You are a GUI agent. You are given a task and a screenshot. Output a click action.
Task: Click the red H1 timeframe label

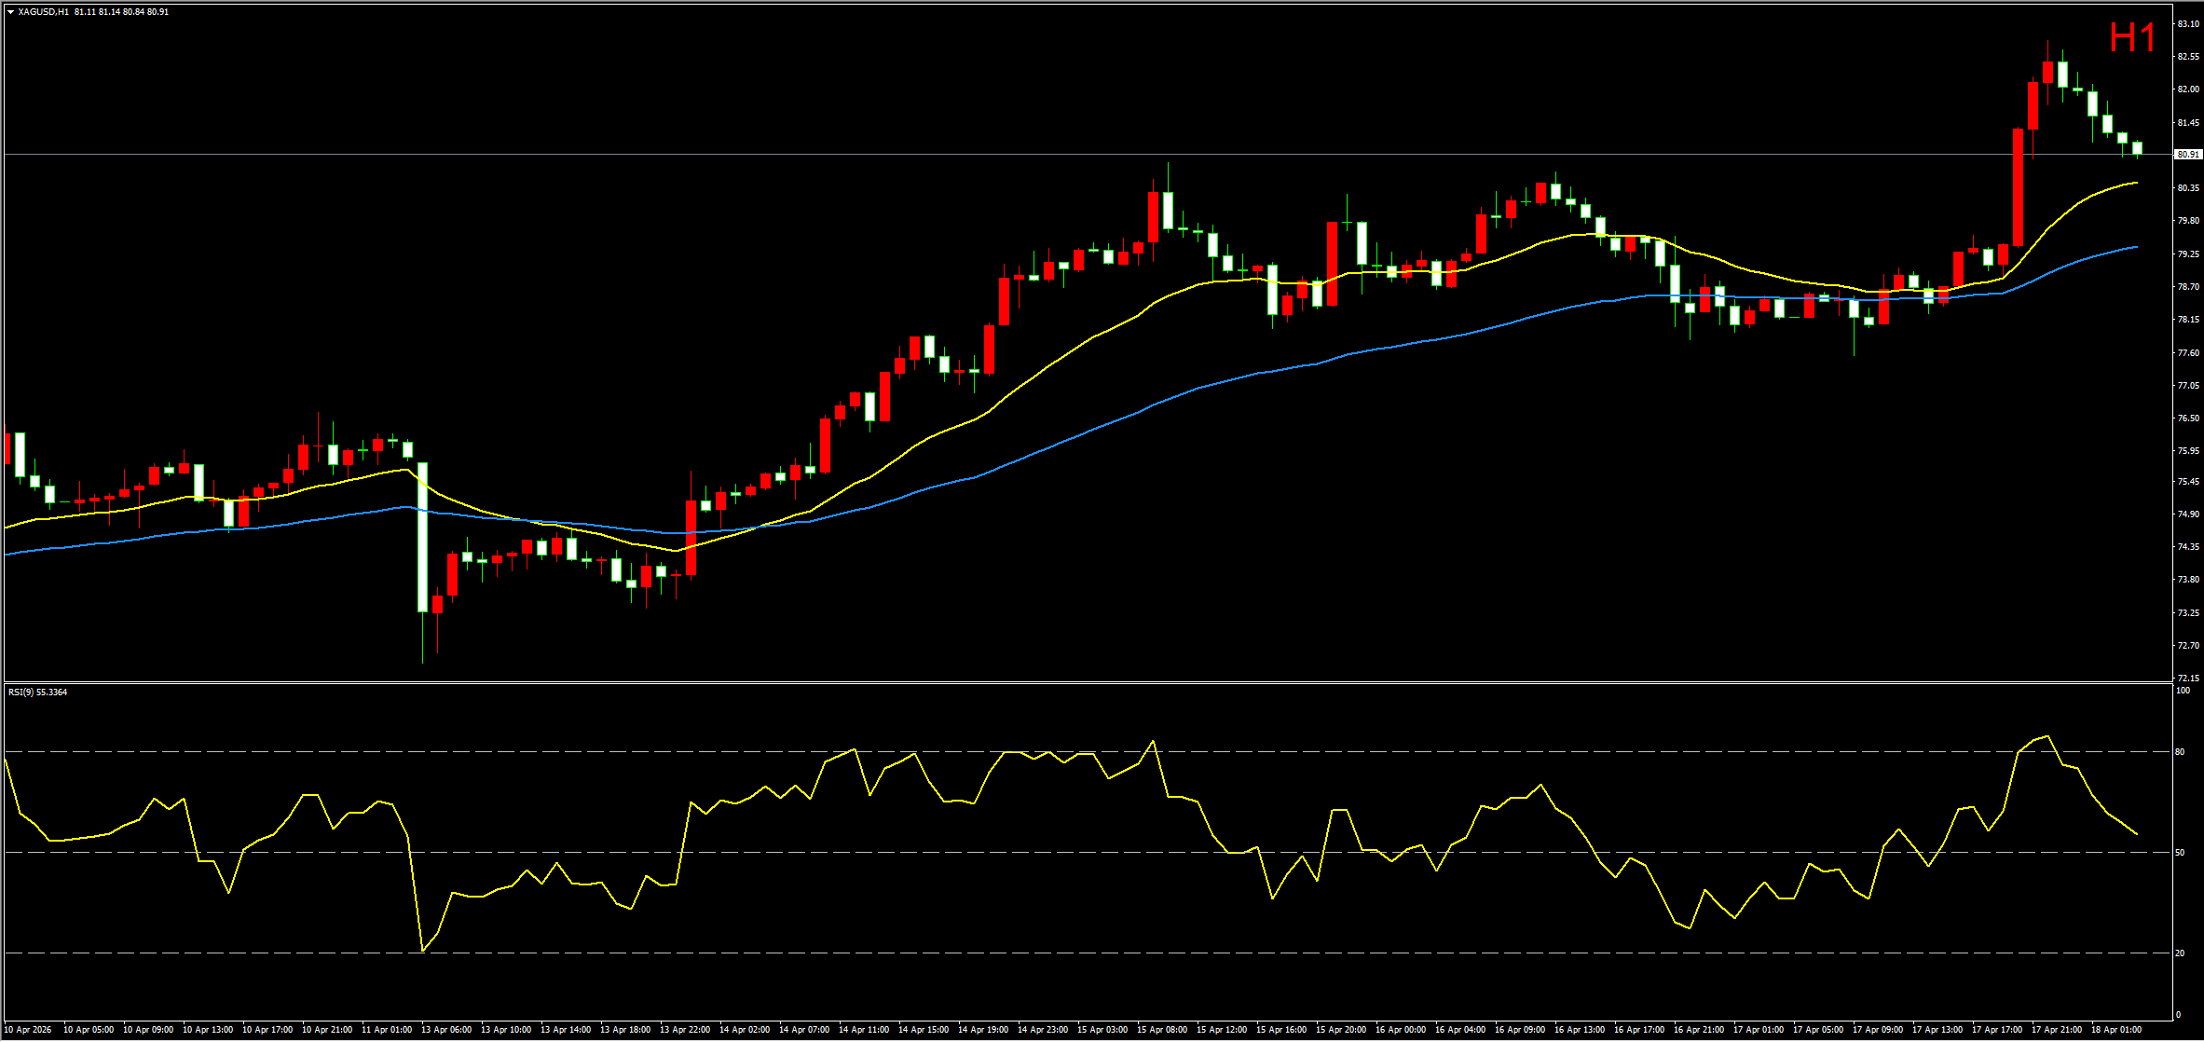(2133, 39)
